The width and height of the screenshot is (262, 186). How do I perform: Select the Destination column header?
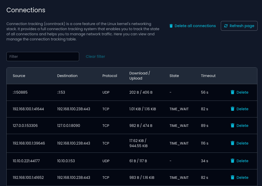[x=67, y=76]
